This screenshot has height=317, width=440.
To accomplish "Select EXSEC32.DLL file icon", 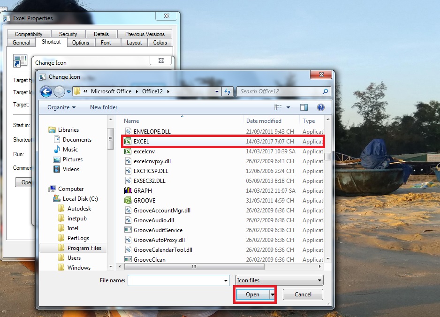I will tap(128, 181).
